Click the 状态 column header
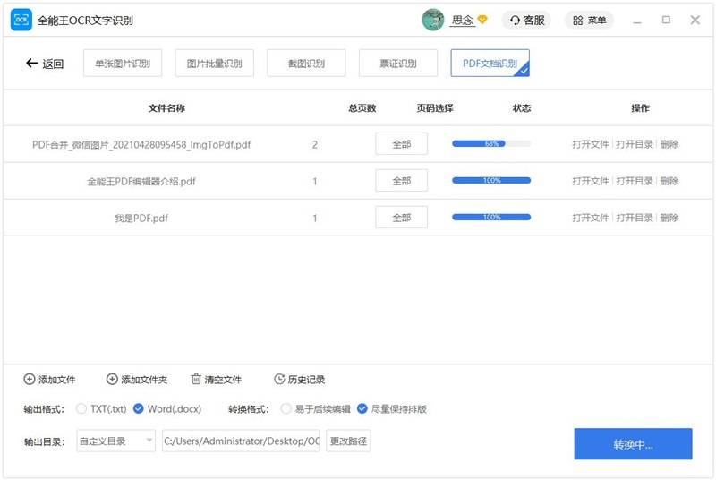 coord(522,108)
